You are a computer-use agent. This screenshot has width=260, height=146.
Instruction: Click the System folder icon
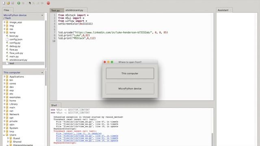(7, 128)
